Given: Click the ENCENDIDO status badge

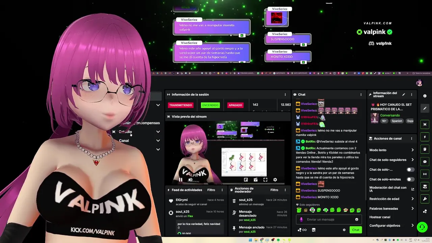Looking at the screenshot, I should (210, 105).
